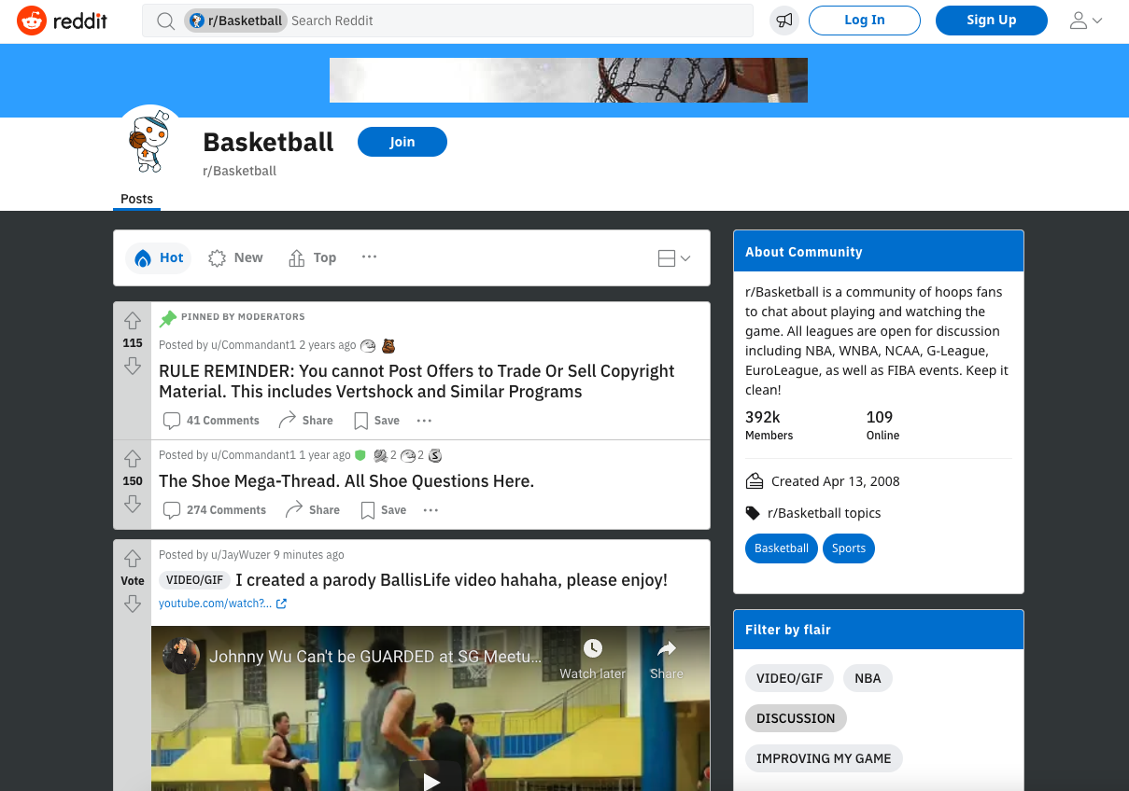Image resolution: width=1129 pixels, height=791 pixels.
Task: Play the embedded YouTube video
Action: [430, 780]
